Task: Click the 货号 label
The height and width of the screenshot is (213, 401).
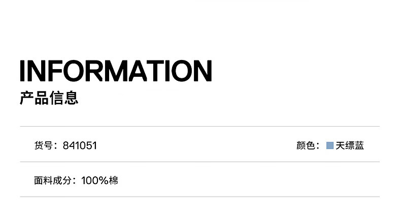Action: (44, 146)
